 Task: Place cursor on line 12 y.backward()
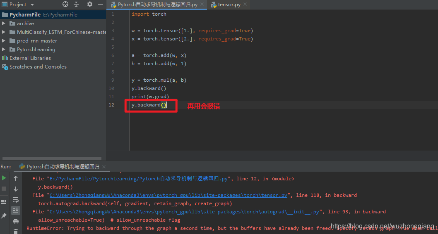pyautogui.click(x=149, y=105)
